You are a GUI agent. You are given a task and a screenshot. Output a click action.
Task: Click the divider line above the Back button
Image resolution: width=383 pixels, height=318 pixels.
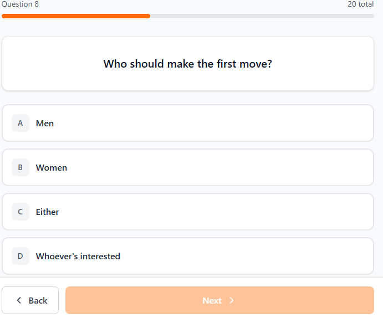191,277
